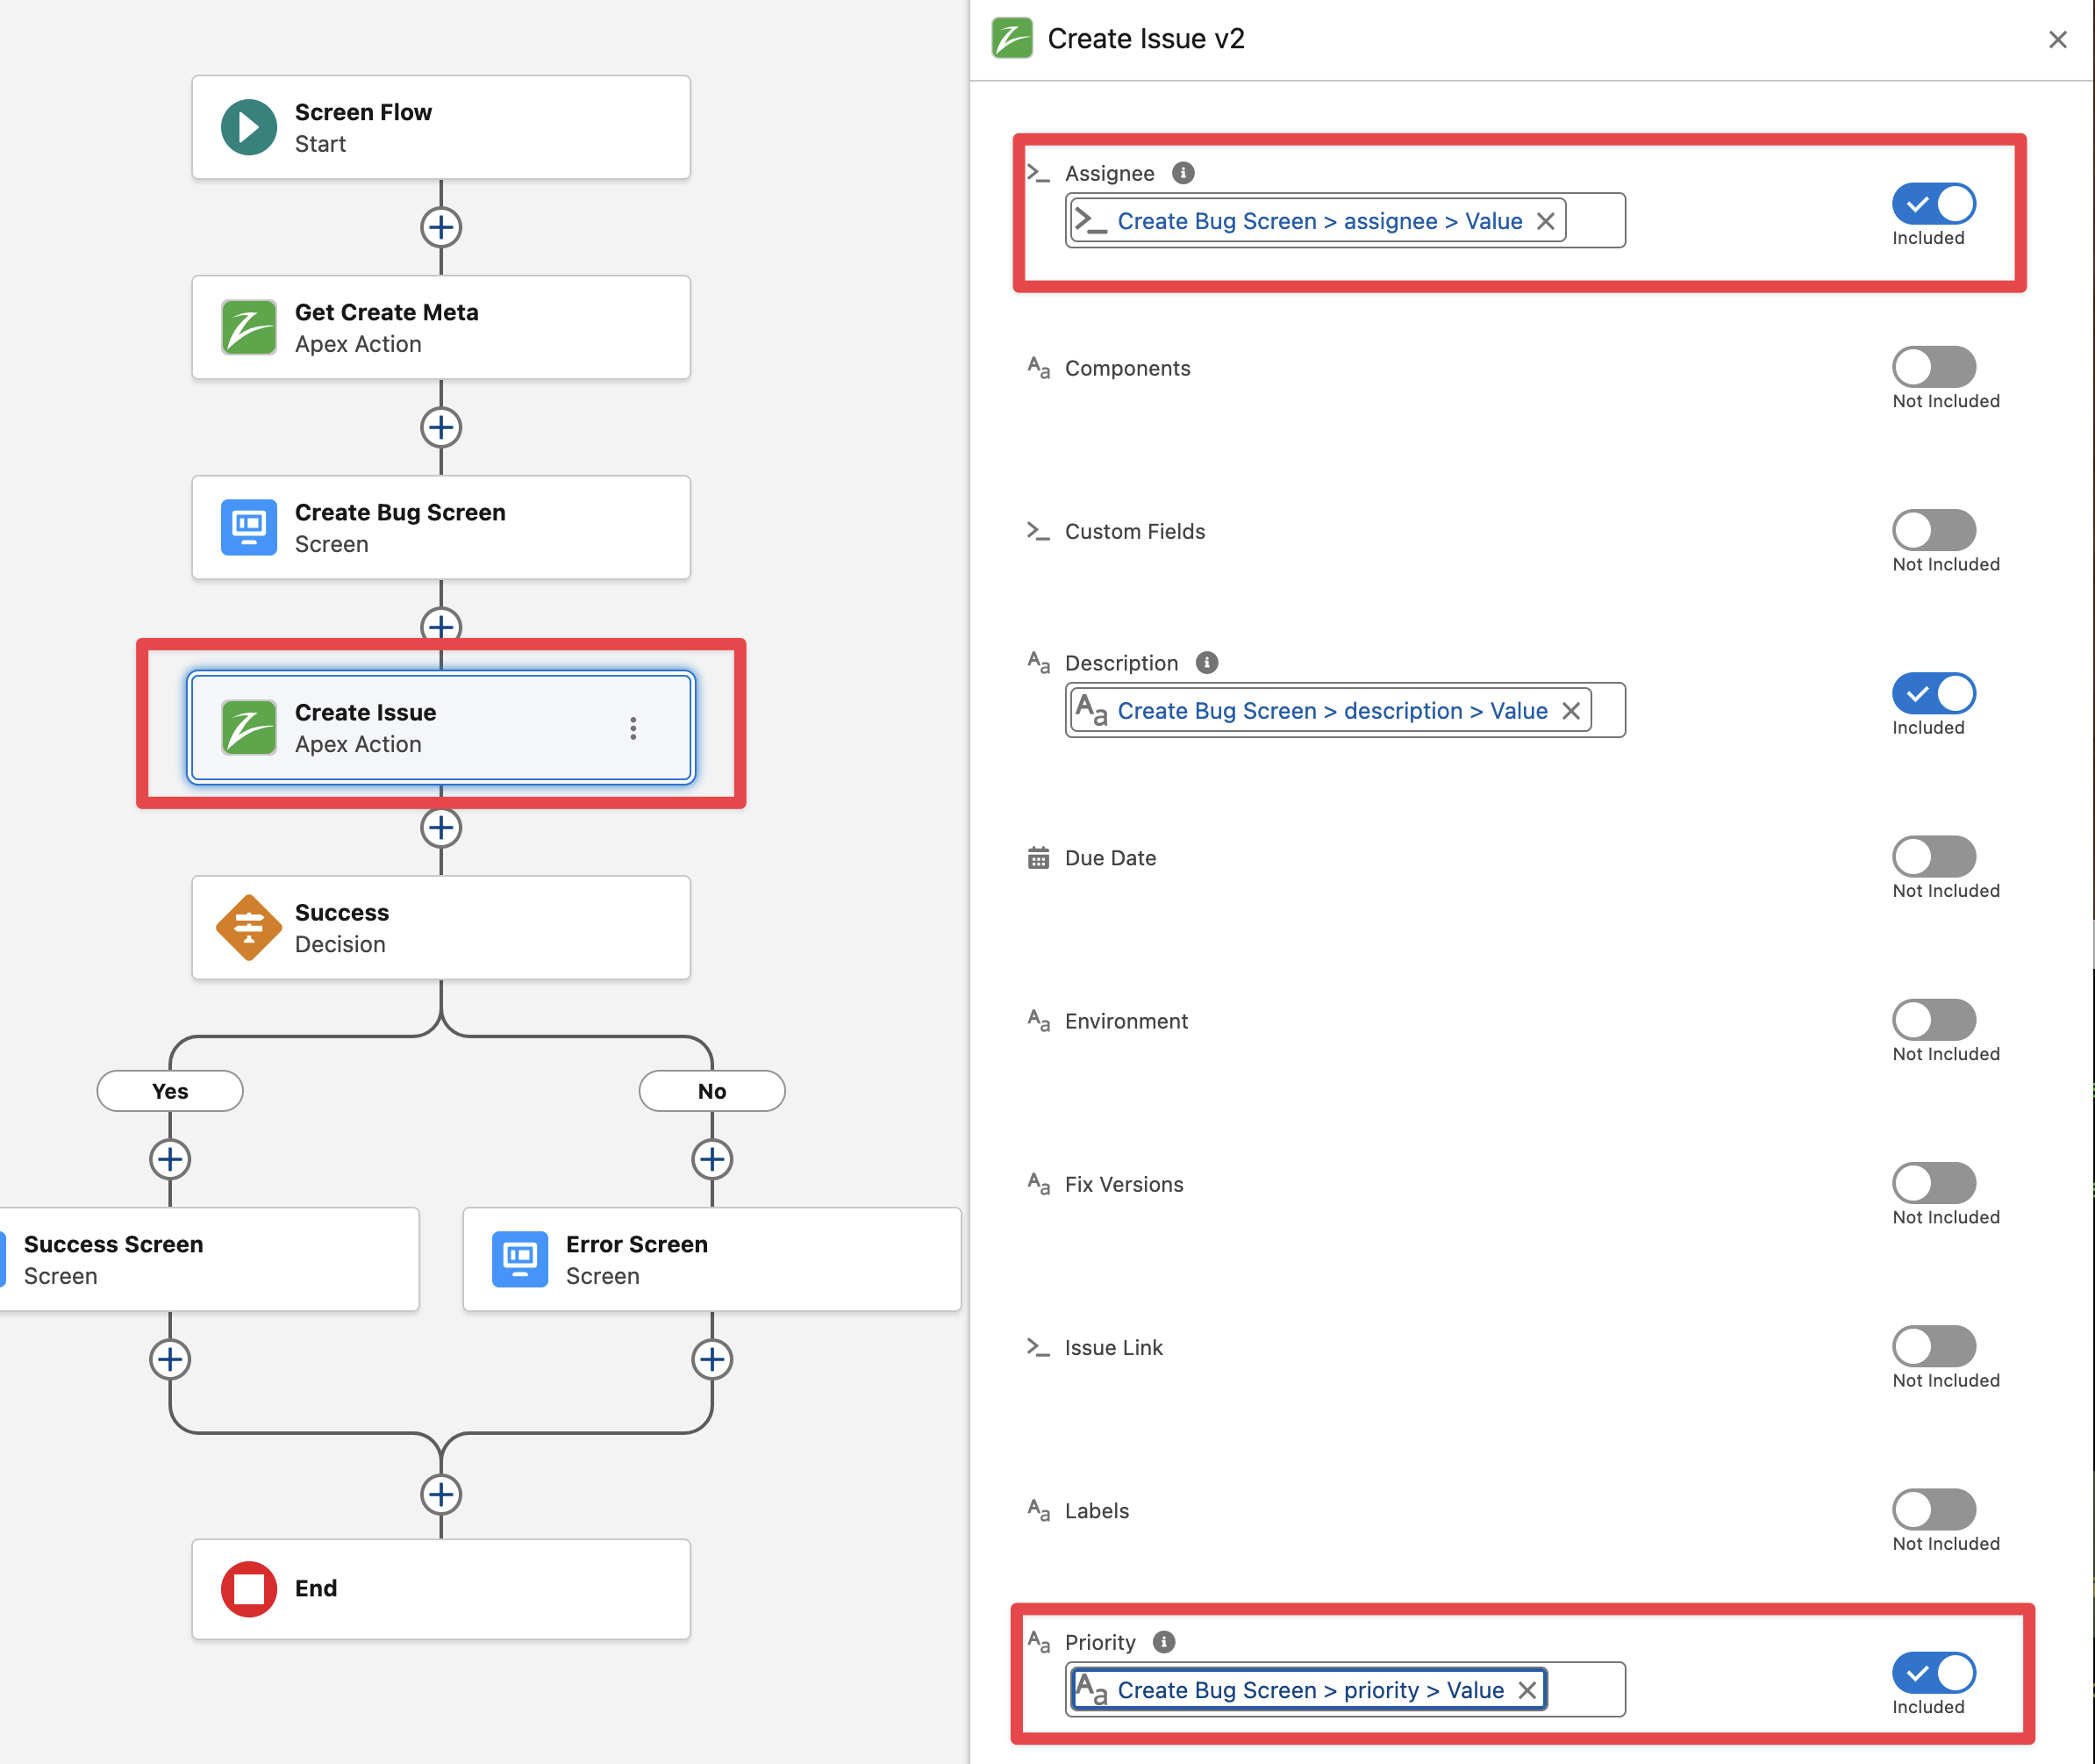Click the Success Decision diamond icon
Image resolution: width=2095 pixels, height=1764 pixels.
pyautogui.click(x=249, y=928)
